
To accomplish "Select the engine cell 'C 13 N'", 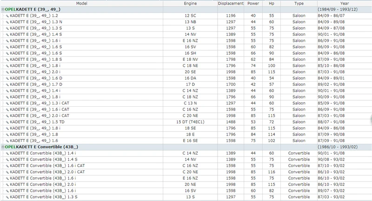I will (190, 103).
